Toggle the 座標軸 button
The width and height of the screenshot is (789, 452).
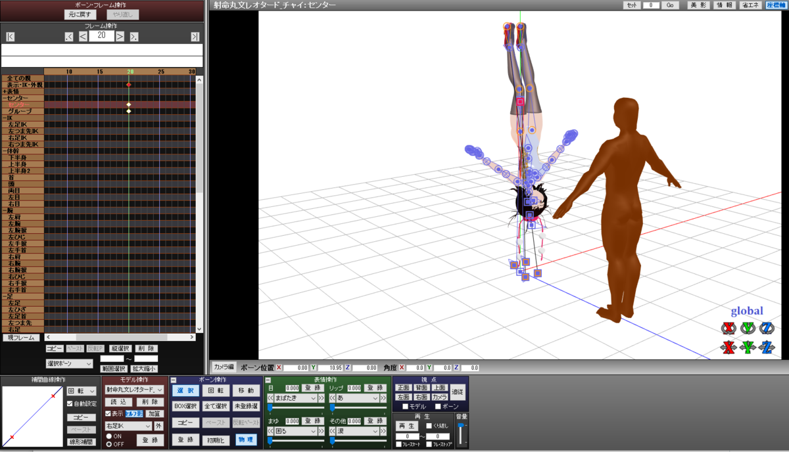click(x=775, y=5)
